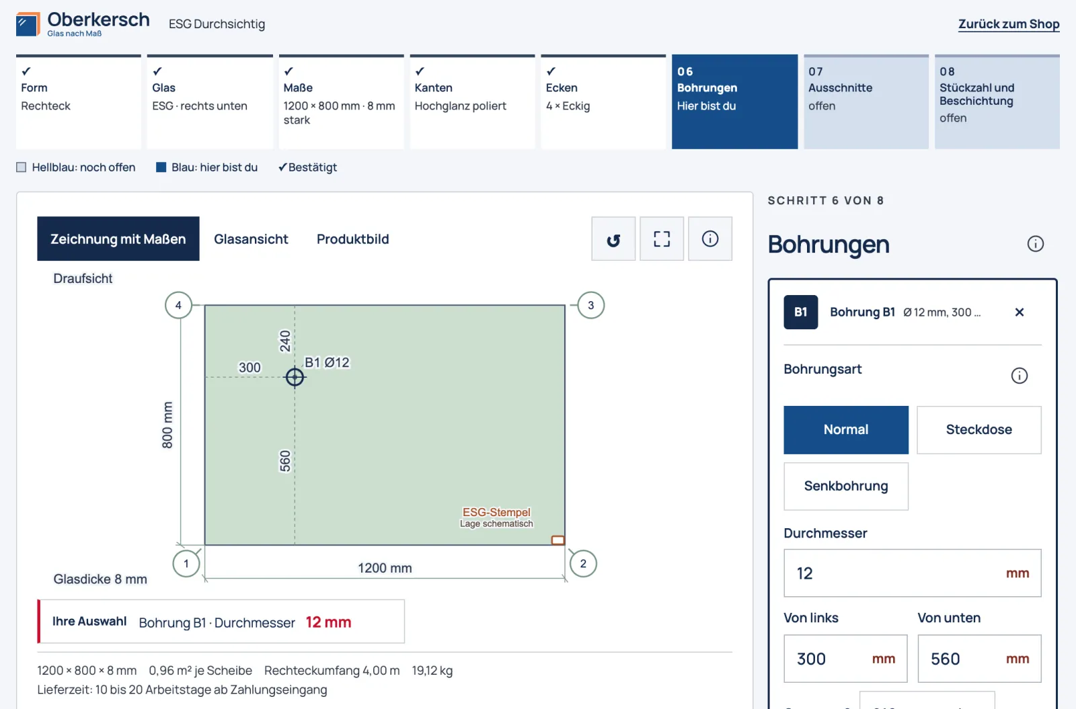Click the 560 vertical offset label in drawing
1076x709 pixels.
[x=285, y=461]
